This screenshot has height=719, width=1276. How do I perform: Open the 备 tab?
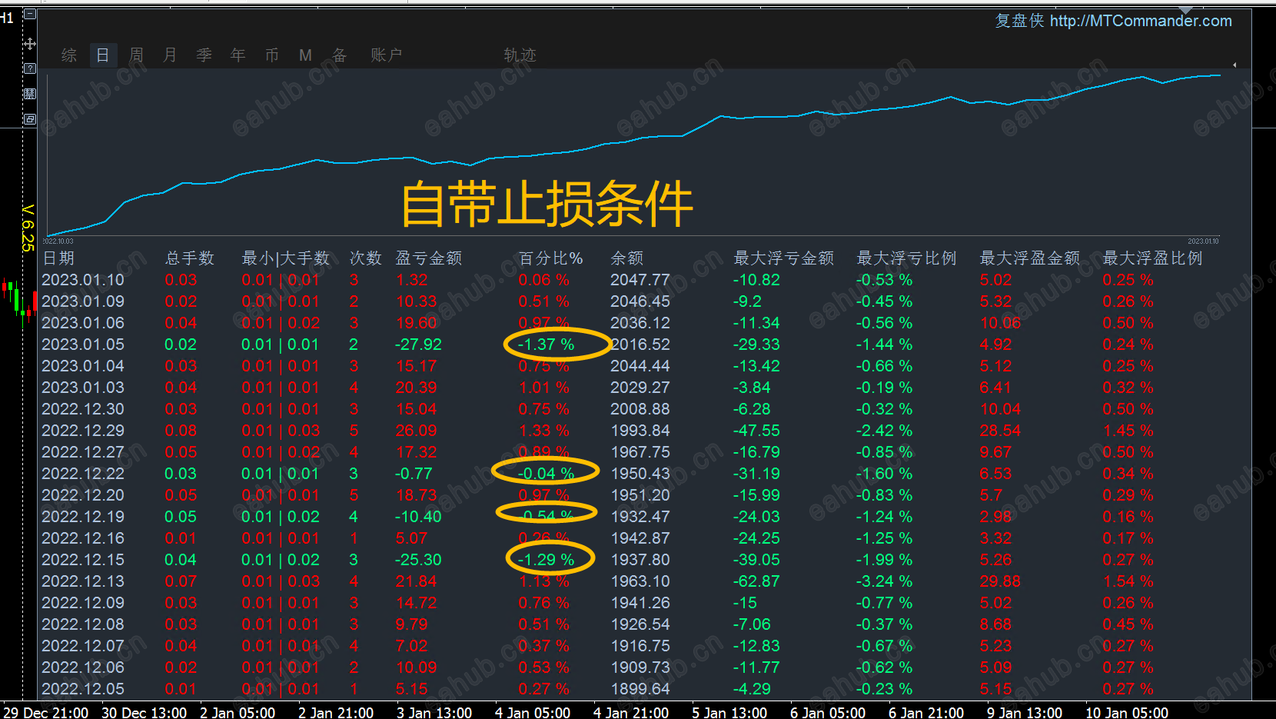(339, 55)
